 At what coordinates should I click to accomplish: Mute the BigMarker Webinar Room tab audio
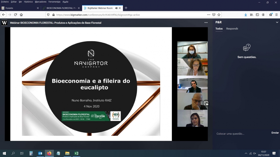point(116,8)
